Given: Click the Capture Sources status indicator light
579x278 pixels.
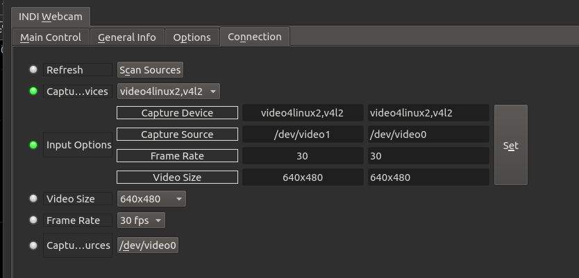Looking at the screenshot, I should pyautogui.click(x=33, y=245).
